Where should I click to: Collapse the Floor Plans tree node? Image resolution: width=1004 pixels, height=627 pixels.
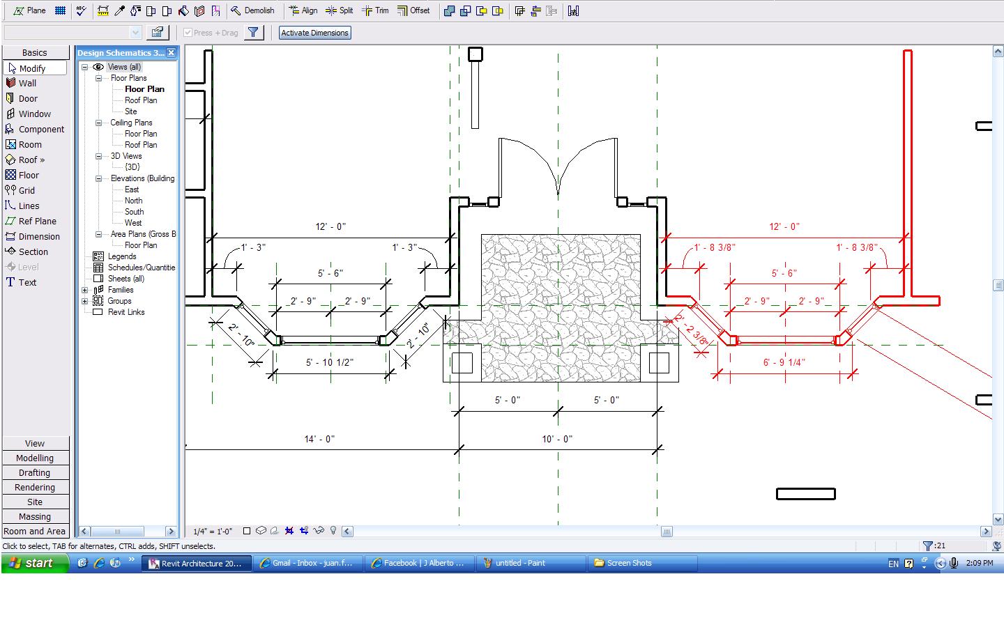click(x=99, y=78)
